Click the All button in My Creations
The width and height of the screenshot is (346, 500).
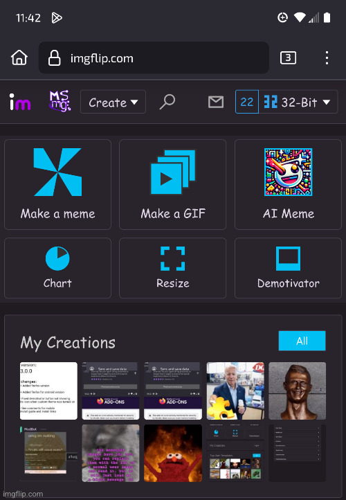[302, 341]
